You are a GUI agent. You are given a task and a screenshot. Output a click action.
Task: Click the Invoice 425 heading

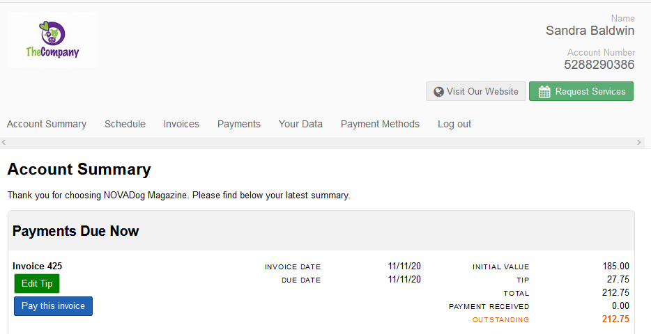[38, 266]
